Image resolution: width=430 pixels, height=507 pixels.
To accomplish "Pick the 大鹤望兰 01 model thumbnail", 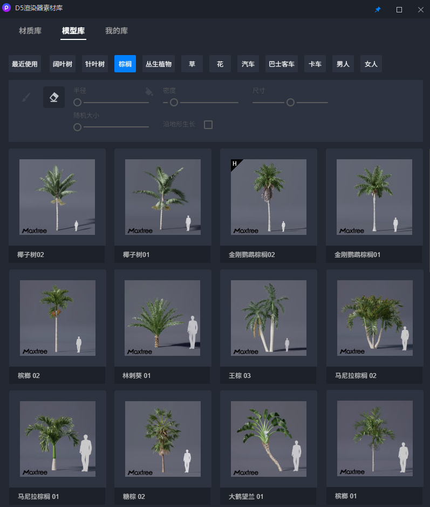I will [269, 439].
